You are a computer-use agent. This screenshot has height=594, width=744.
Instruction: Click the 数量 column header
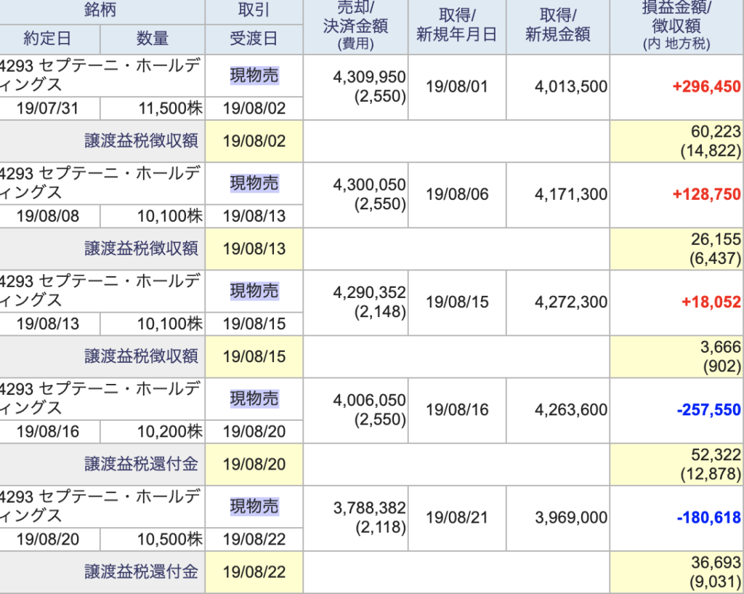[153, 39]
